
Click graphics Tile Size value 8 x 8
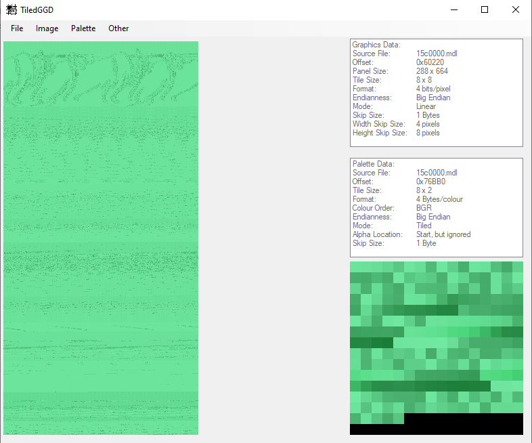coord(424,80)
